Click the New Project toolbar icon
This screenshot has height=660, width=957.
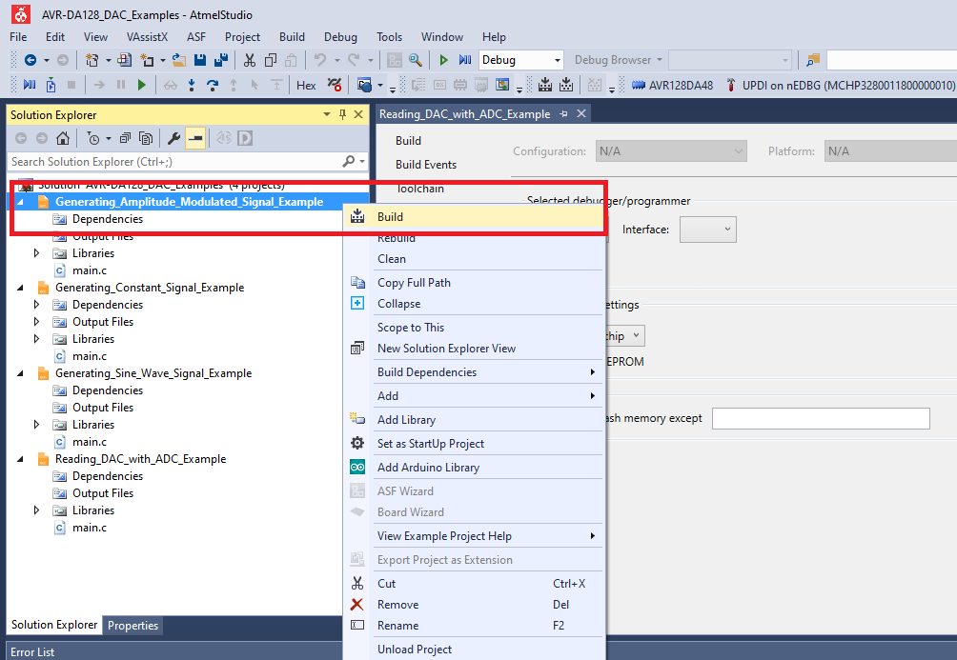[92, 60]
